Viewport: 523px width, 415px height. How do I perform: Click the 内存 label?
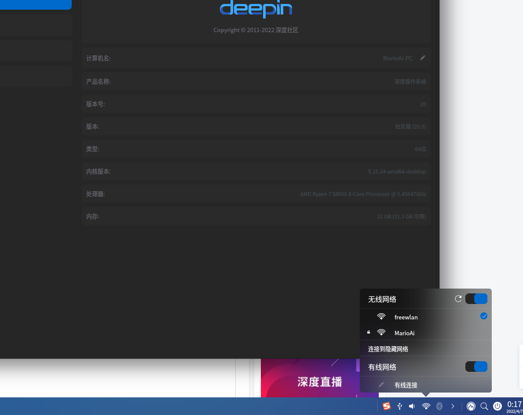point(92,216)
